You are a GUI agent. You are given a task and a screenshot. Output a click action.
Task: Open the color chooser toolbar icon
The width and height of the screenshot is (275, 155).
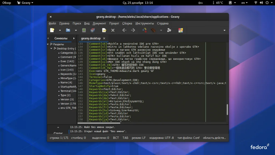(x=181, y=30)
